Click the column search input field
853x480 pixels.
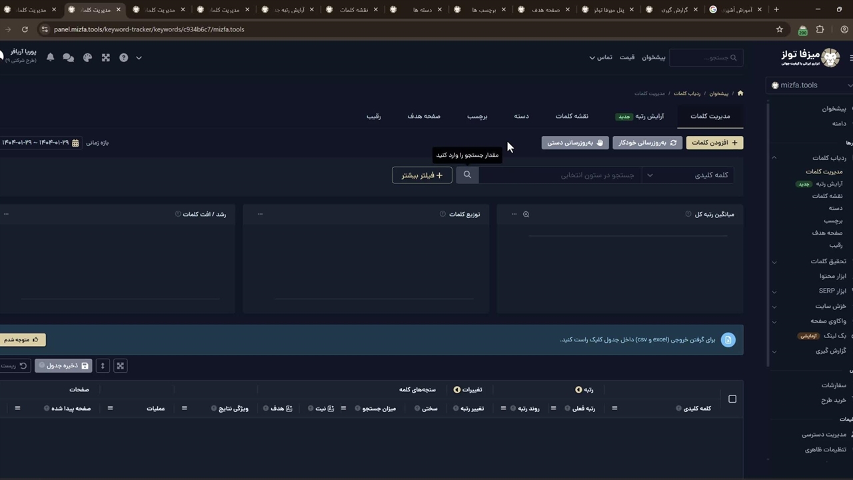point(560,175)
